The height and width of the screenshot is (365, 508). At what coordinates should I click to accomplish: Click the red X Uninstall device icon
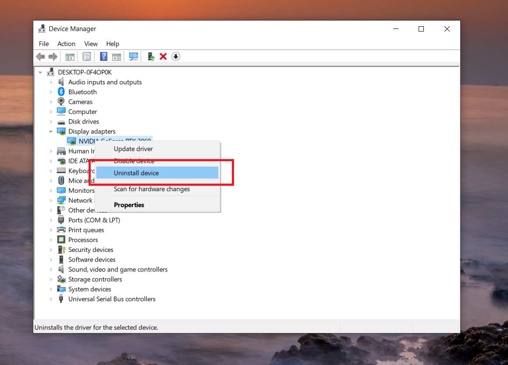[163, 56]
